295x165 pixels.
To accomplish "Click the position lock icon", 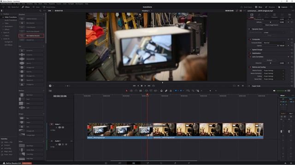I will tap(171, 91).
